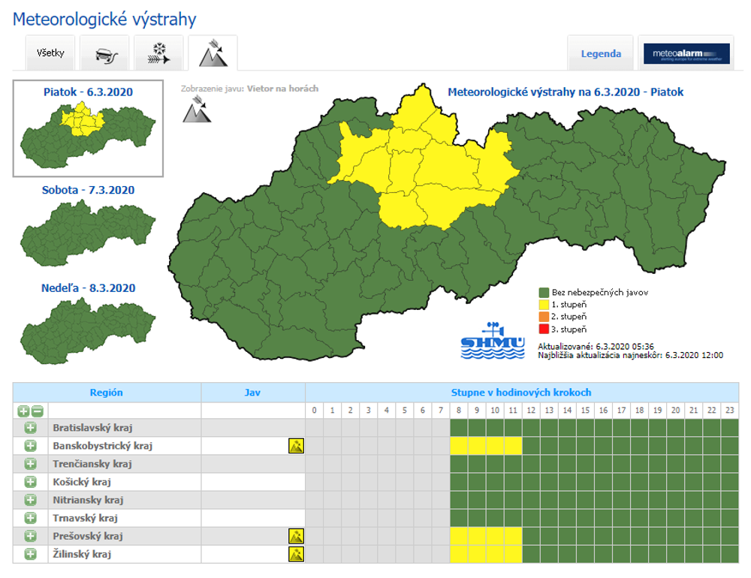
Task: Click the yellow warning icon for Žilinský kraj
Action: [x=296, y=554]
